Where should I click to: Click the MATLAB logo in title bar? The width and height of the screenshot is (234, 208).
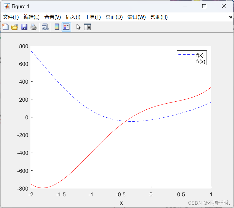(x=7, y=6)
